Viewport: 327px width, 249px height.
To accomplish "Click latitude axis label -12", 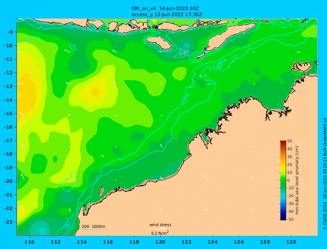I will (9, 73).
